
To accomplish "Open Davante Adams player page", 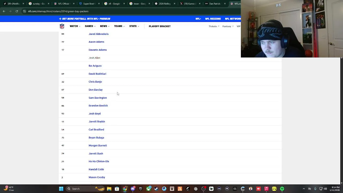I will (x=98, y=50).
